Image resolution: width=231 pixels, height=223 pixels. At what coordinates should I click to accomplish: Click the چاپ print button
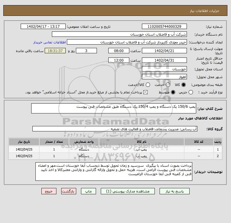pyautogui.click(x=88, y=191)
